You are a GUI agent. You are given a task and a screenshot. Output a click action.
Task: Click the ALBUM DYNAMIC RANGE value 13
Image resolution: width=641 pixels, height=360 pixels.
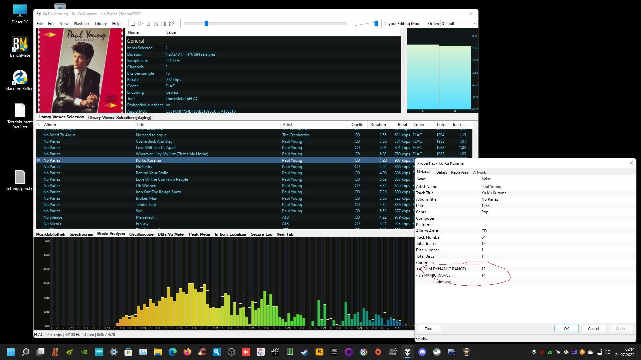[558, 269]
